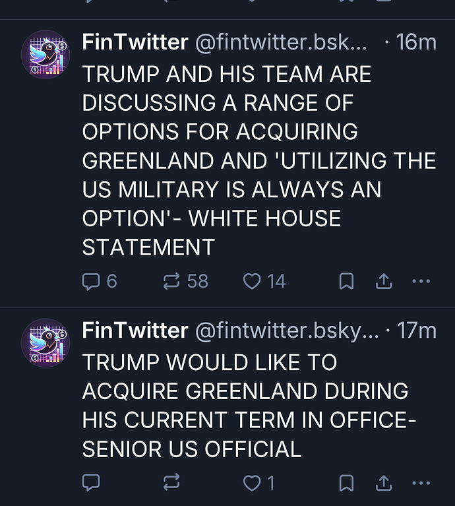Viewport: 455px width, 506px height.
Task: Bookmark the 'current term in office' post
Action: (x=346, y=483)
